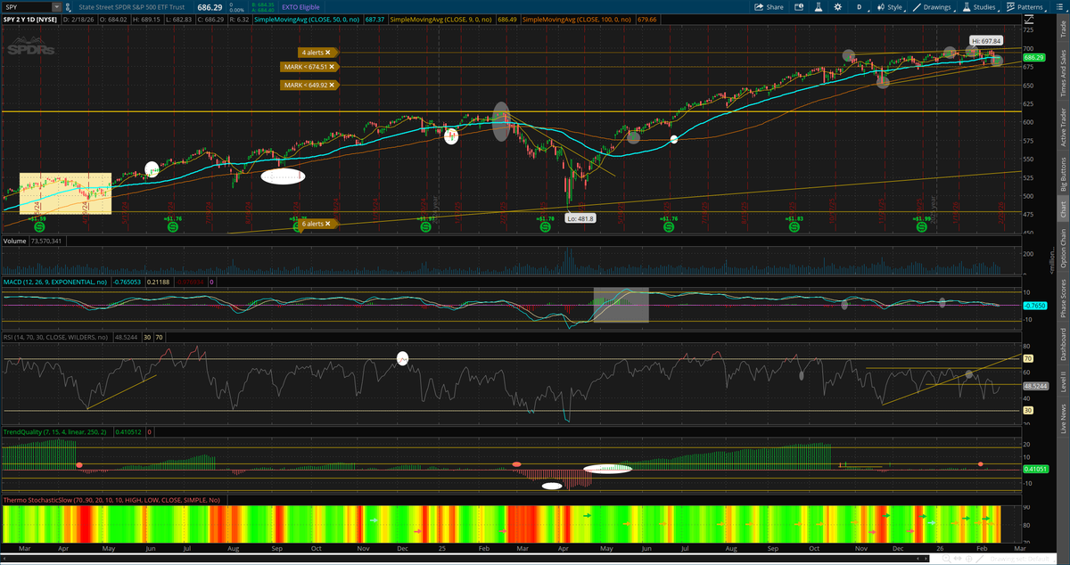The width and height of the screenshot is (1070, 565).
Task: Click the RSI 30 oversold level label
Action: pyautogui.click(x=1028, y=411)
